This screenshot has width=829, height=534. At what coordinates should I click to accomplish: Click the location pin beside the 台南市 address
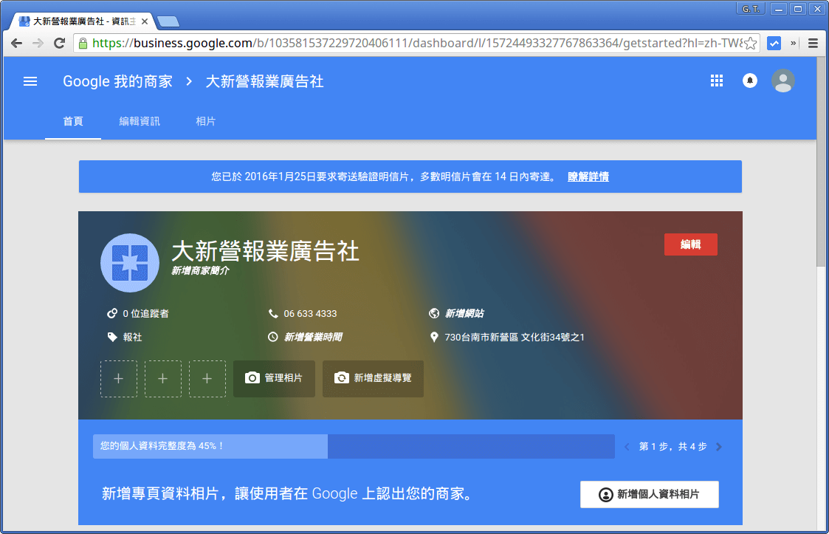[436, 337]
